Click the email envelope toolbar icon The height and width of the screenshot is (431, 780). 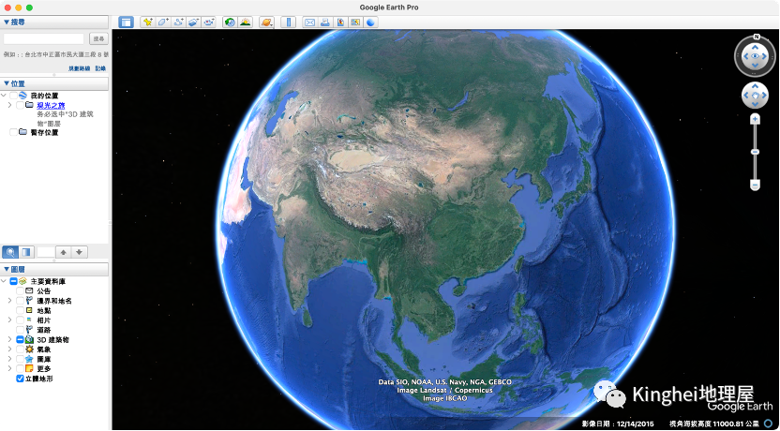[310, 22]
